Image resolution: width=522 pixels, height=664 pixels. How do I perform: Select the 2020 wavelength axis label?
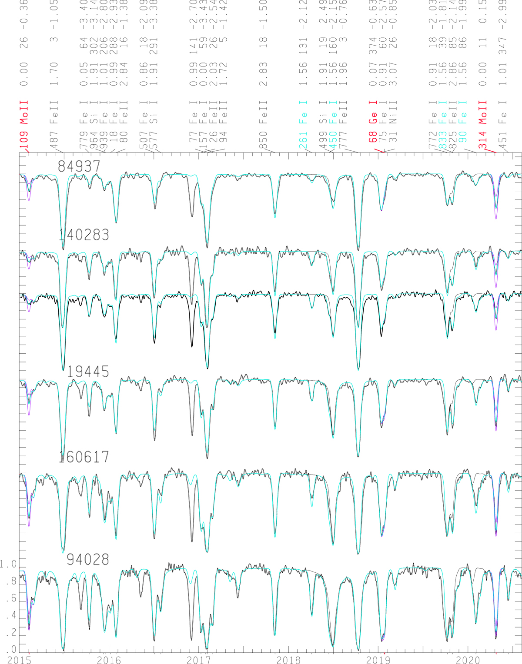[x=468, y=660]
